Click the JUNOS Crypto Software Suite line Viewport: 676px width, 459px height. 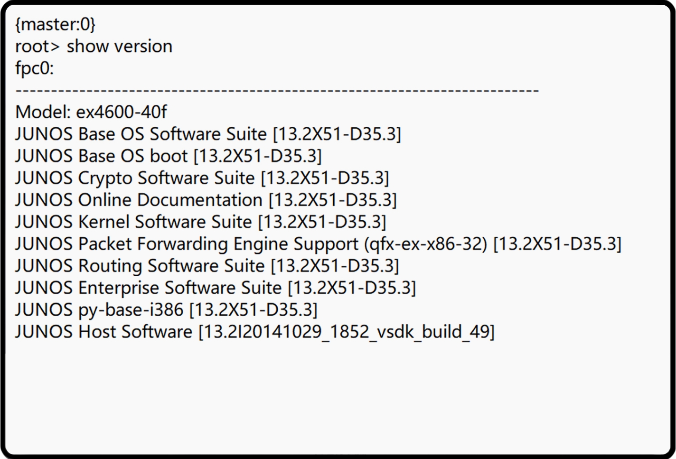(x=202, y=178)
